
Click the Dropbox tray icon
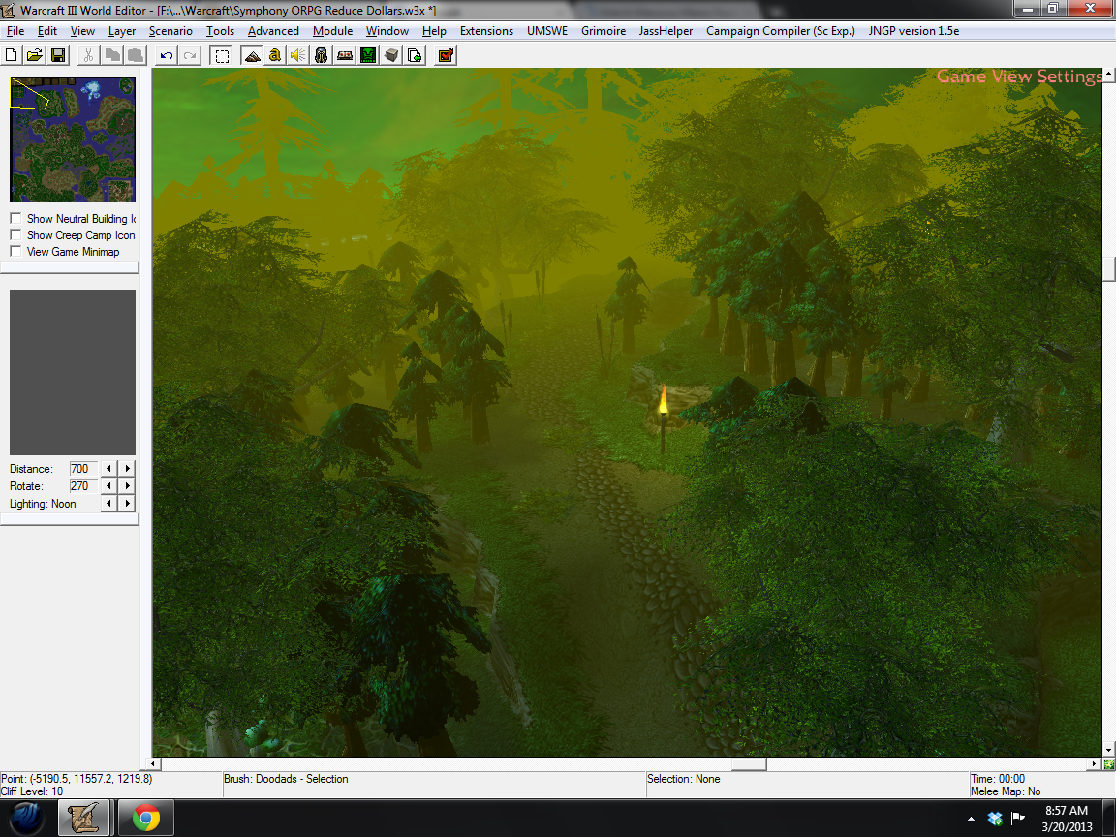point(995,819)
